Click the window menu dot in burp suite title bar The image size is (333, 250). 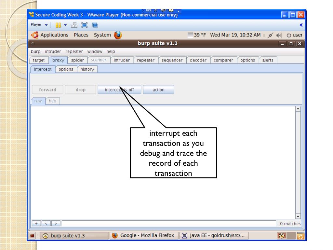tap(33, 44)
